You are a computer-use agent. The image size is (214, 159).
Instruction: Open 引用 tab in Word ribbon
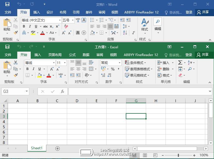click(76, 12)
